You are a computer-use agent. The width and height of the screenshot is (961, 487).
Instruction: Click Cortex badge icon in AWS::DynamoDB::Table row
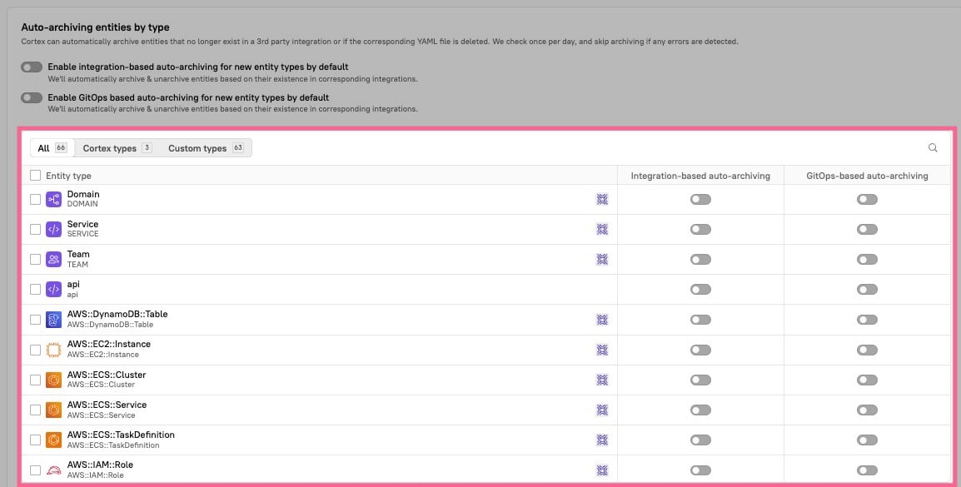pos(602,319)
